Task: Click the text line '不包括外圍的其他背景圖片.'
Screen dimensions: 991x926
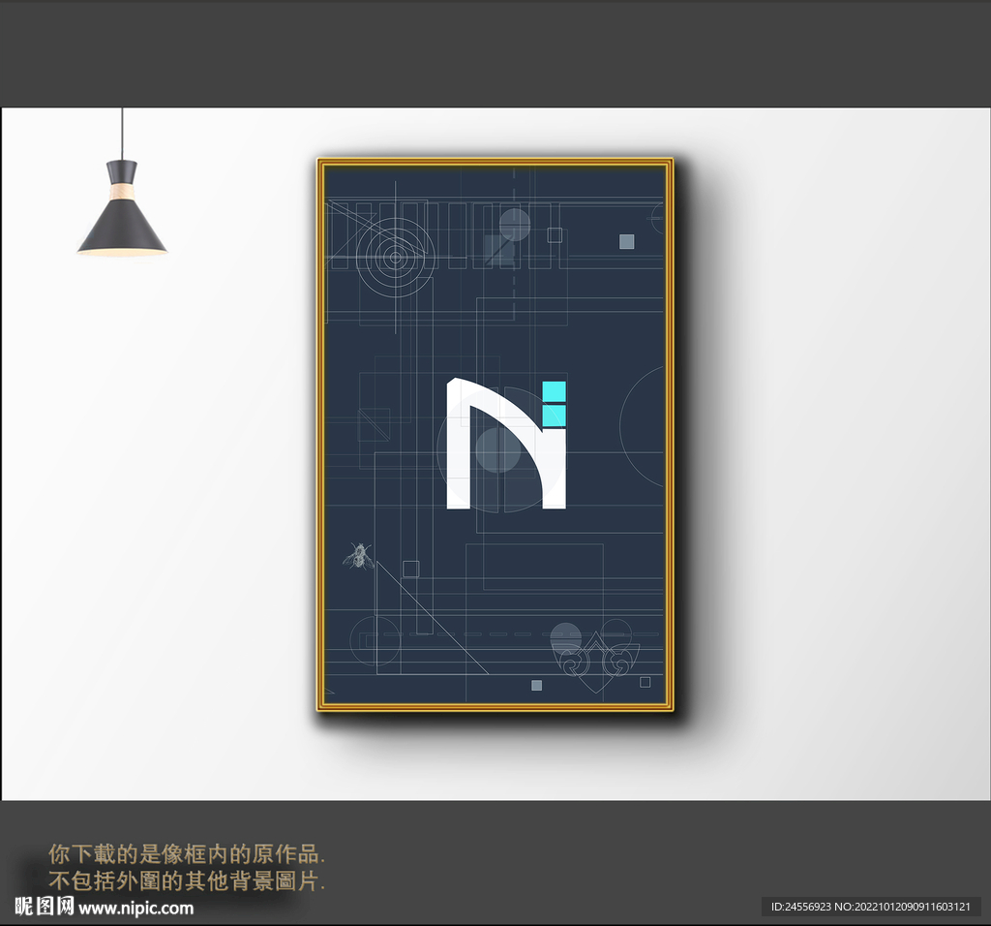Action: point(187,880)
